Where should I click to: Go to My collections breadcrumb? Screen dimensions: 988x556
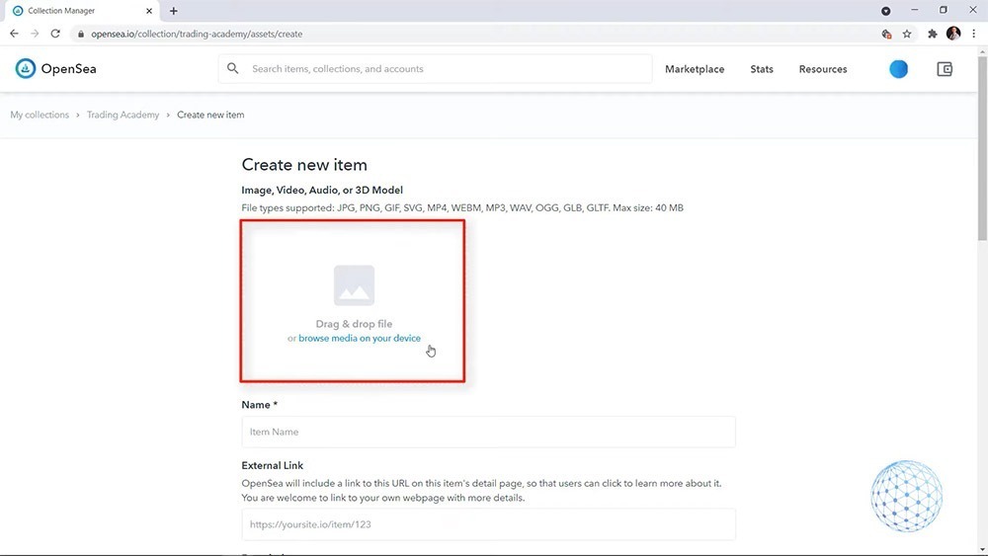(40, 115)
